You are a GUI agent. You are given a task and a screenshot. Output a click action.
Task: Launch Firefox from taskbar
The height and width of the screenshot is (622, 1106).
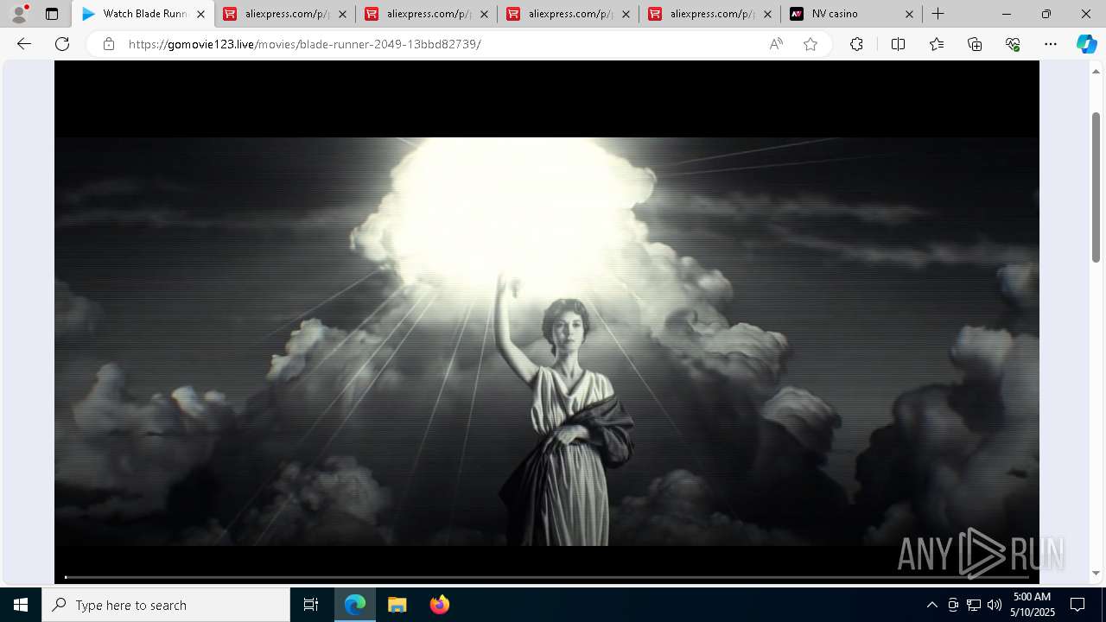pos(439,605)
